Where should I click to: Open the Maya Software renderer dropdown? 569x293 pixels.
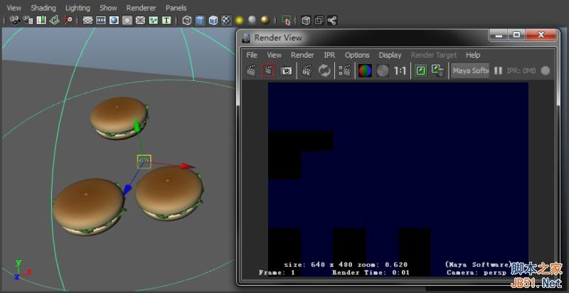point(470,70)
